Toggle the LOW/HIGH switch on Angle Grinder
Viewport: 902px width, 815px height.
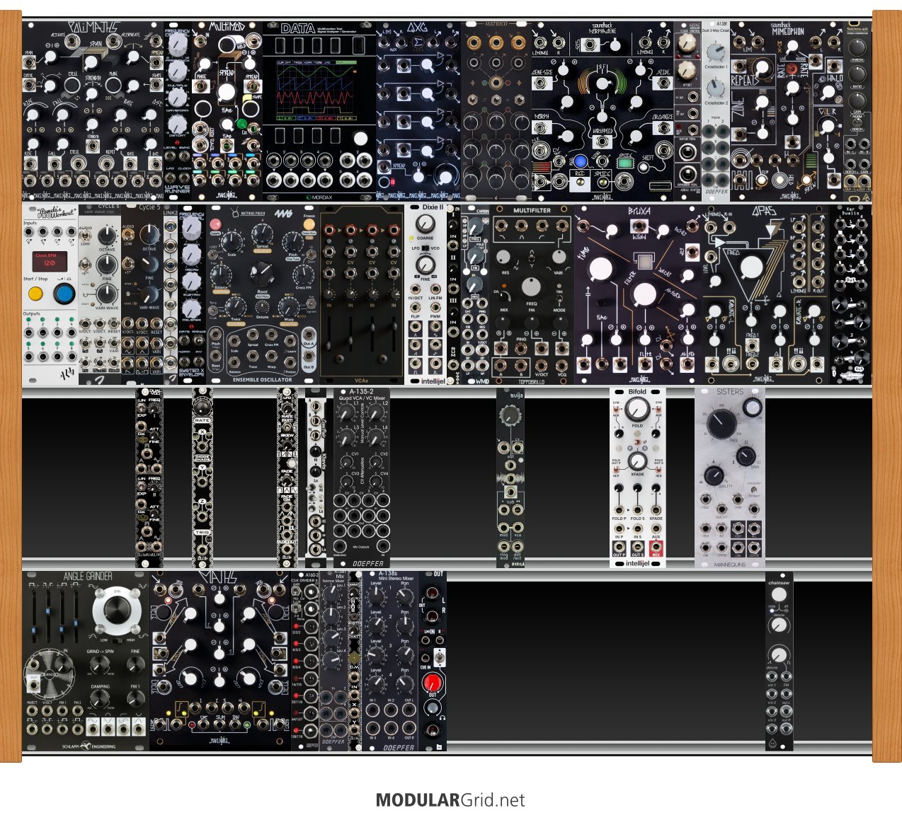(x=119, y=640)
